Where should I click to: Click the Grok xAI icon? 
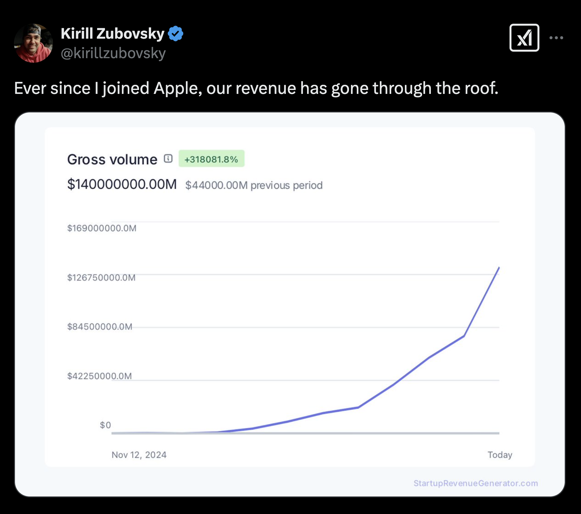click(x=524, y=38)
